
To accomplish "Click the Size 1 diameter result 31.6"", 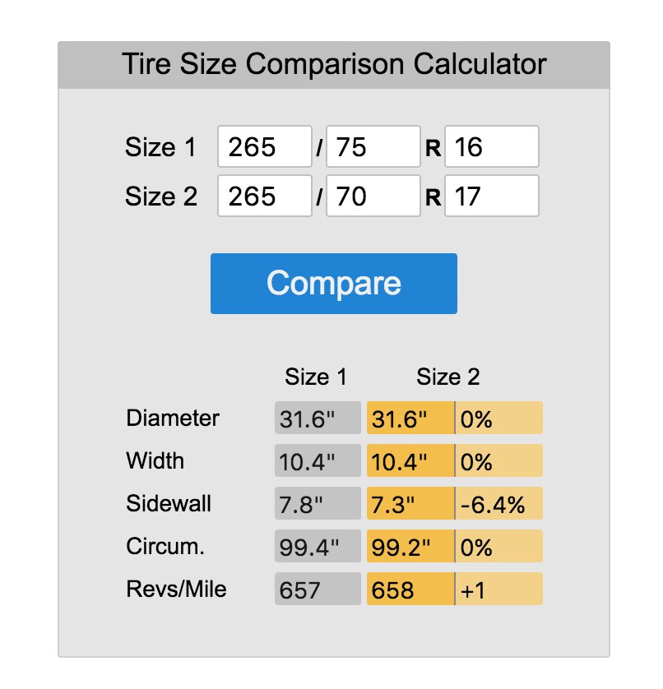I will click(x=318, y=418).
